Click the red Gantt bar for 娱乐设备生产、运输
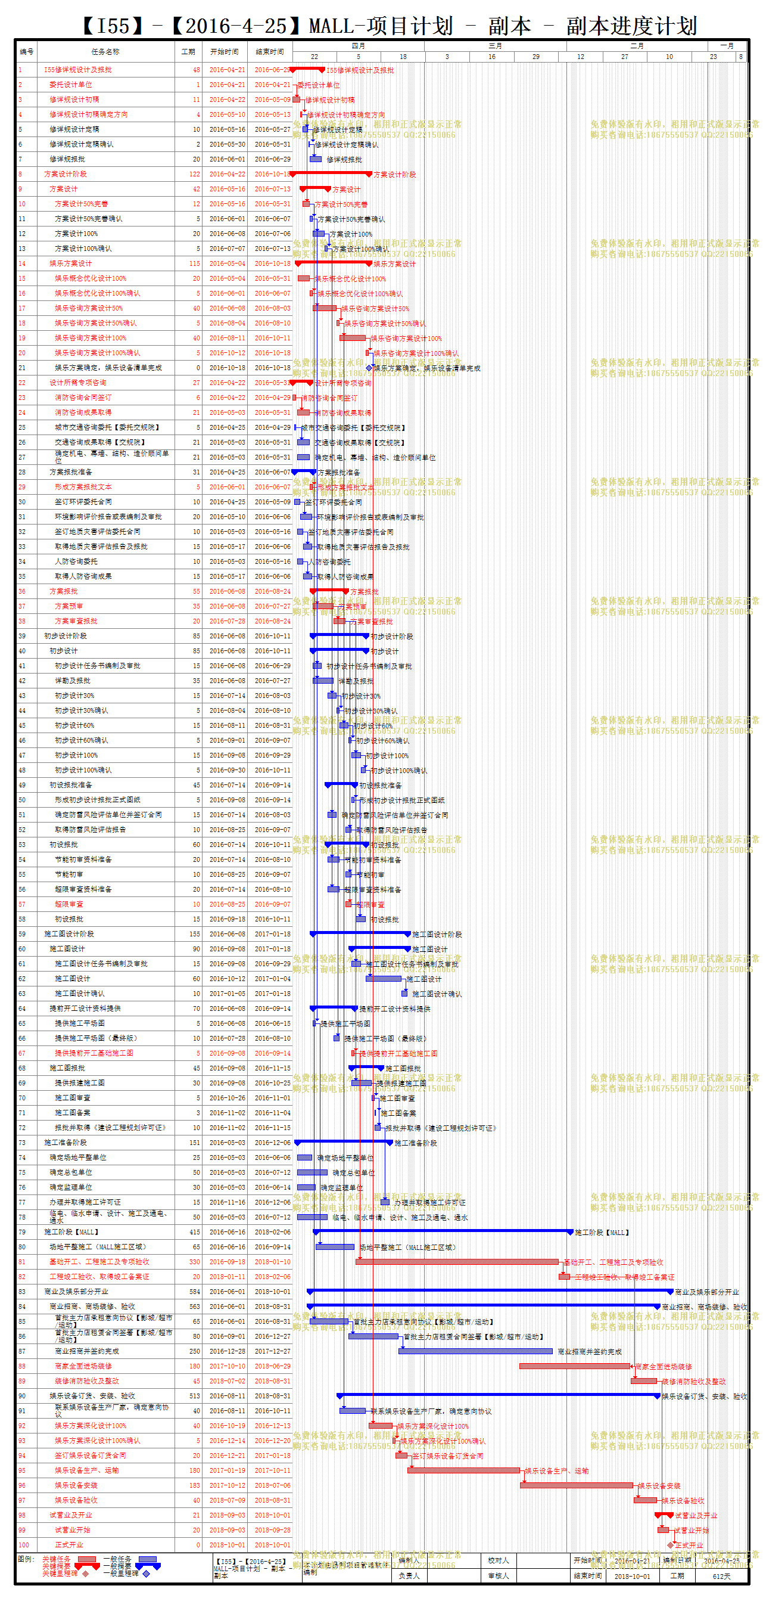The width and height of the screenshot is (763, 1598). (x=463, y=1470)
